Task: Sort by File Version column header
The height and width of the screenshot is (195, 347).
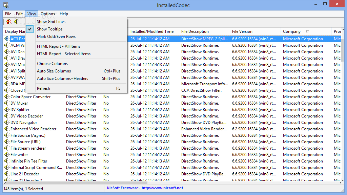Action: (256, 31)
